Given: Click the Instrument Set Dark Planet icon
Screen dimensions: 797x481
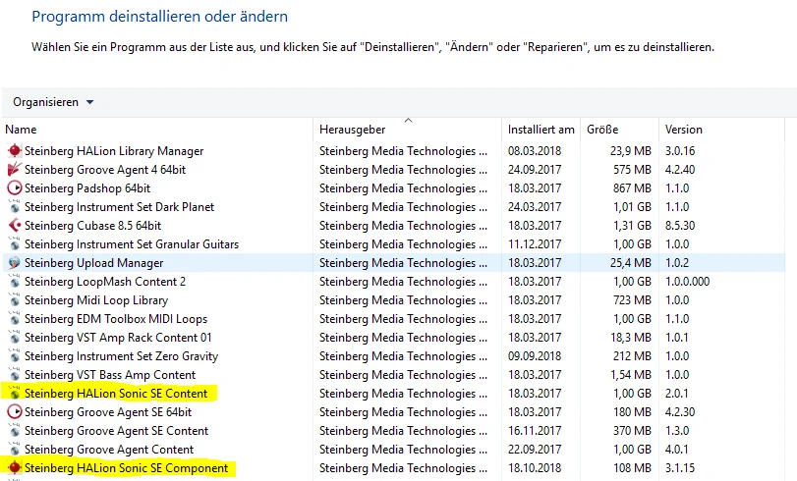Looking at the screenshot, I should click(x=15, y=207).
